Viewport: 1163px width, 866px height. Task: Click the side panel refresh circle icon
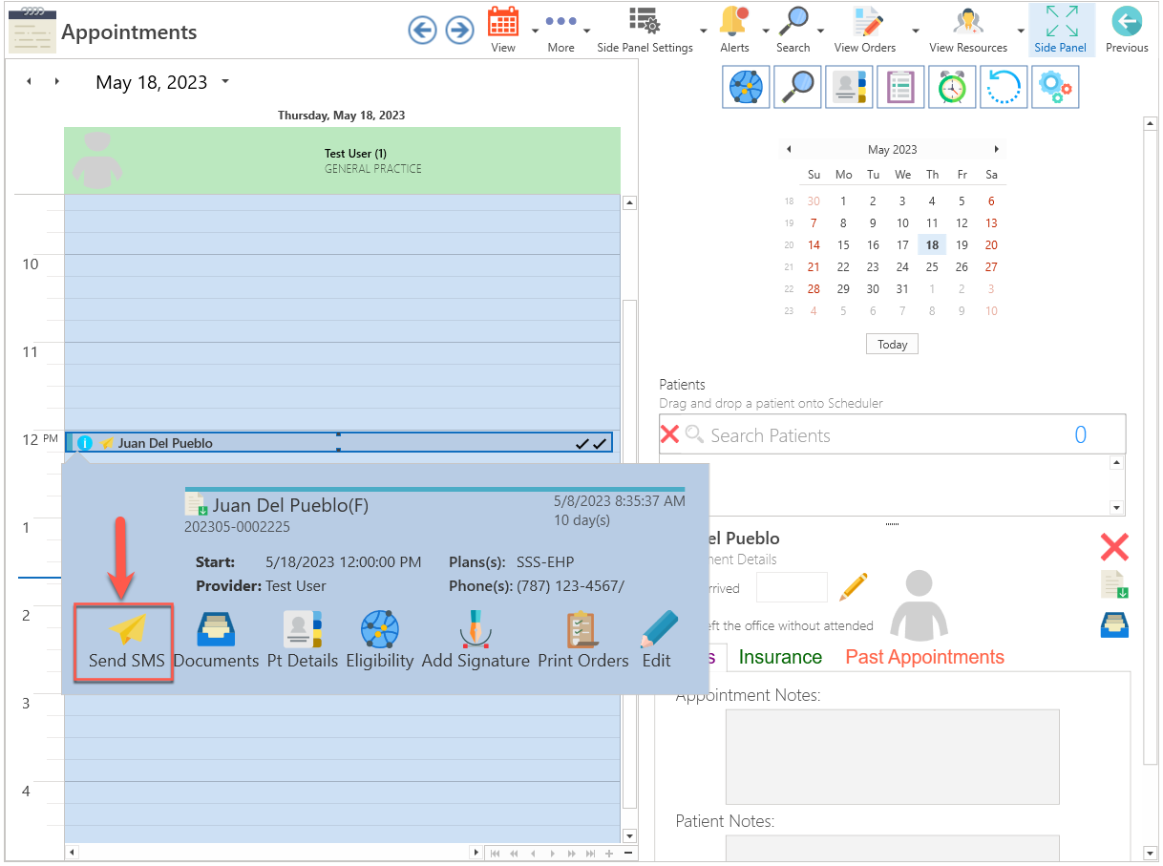1004,87
